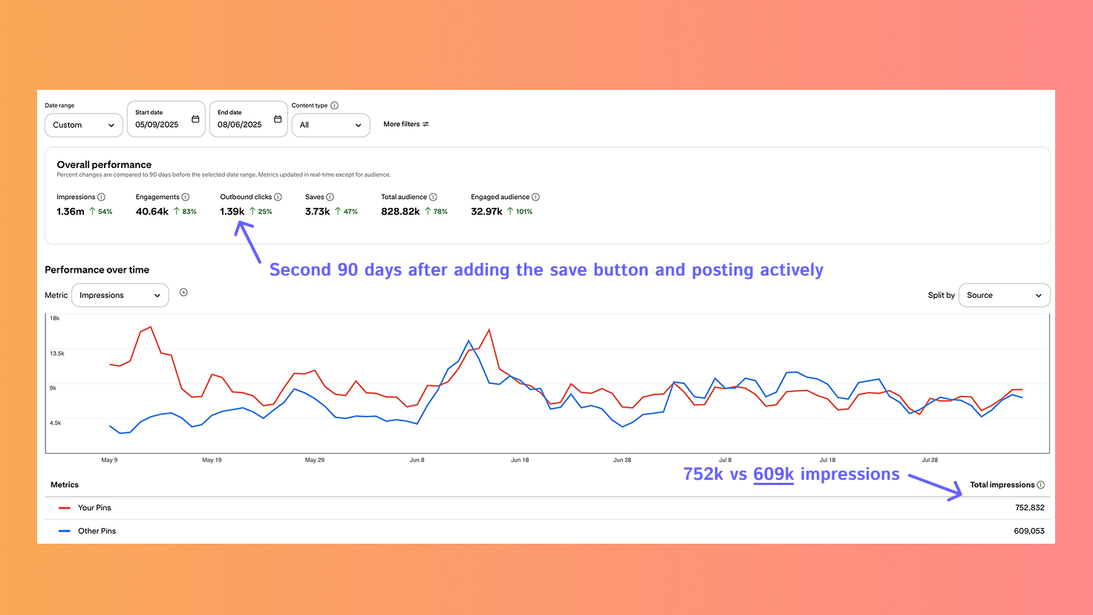This screenshot has width=1093, height=615.
Task: Click the Impressions metric info icon
Action: click(102, 197)
